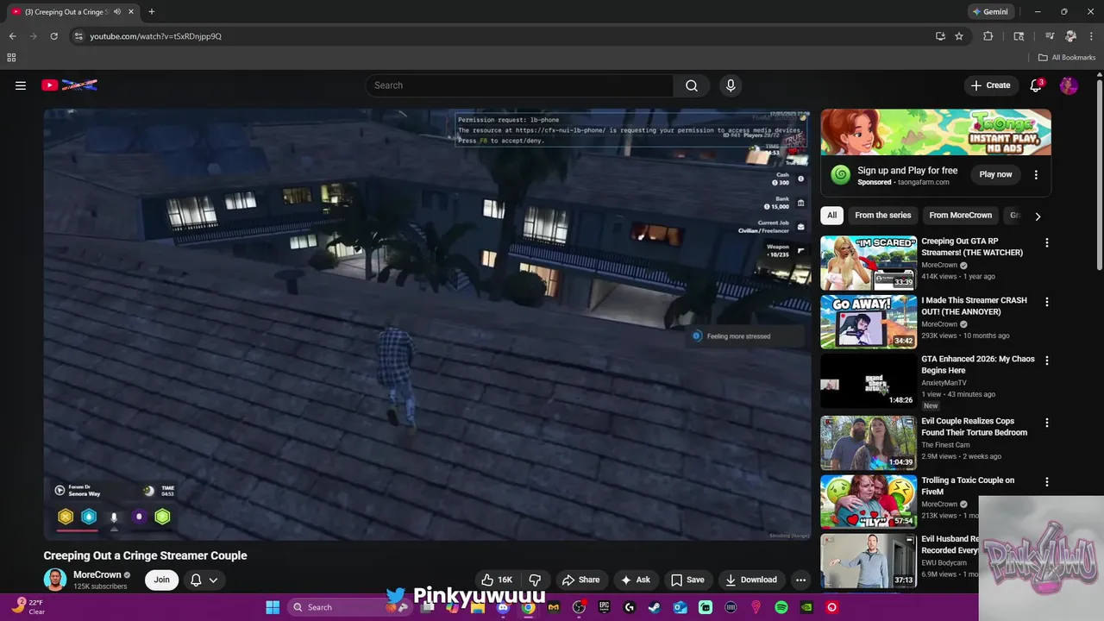The image size is (1104, 621).
Task: Open GTA Enhanced 2026 video title
Action: [x=977, y=364]
